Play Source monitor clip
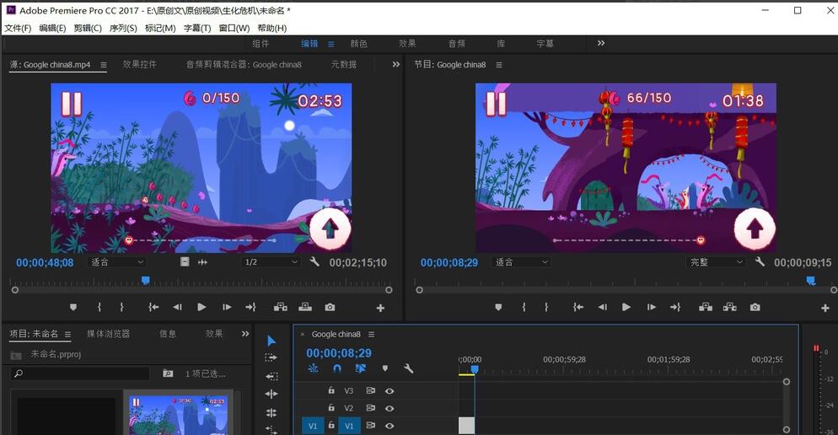 (201, 307)
